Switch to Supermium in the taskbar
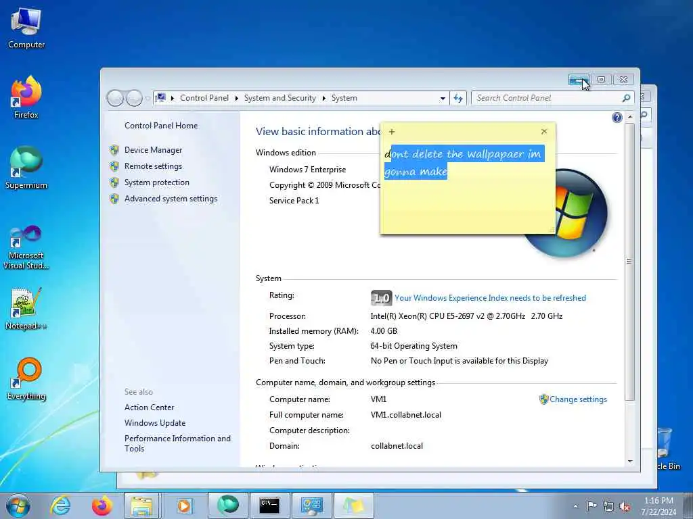 click(x=227, y=505)
